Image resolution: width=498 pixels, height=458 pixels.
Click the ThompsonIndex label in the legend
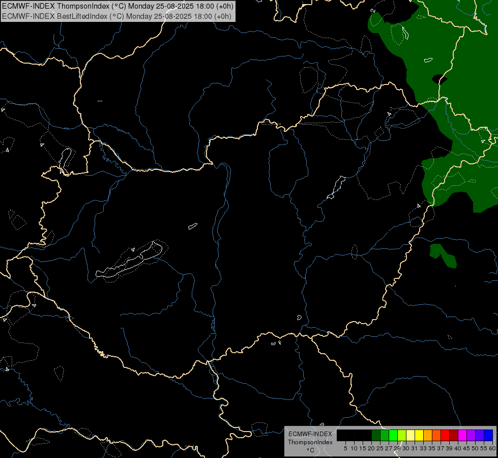coord(310,442)
